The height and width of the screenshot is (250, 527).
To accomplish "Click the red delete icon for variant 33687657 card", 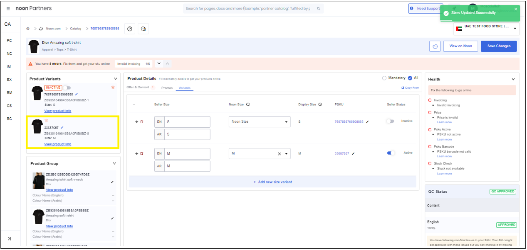I will click(46, 121).
